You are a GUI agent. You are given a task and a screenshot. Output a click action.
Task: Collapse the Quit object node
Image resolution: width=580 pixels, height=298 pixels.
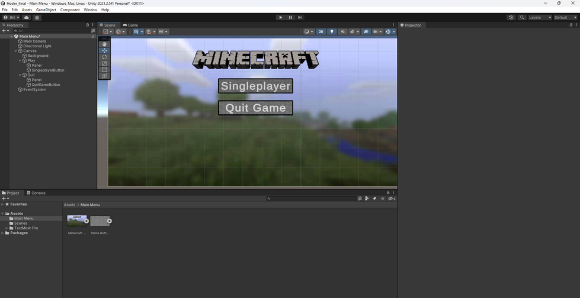click(x=20, y=75)
